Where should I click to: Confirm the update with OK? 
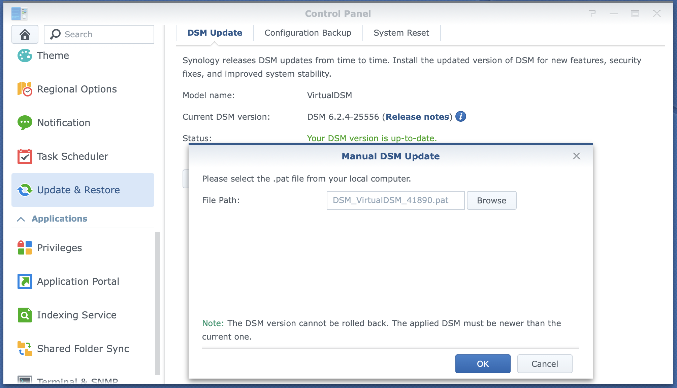pyautogui.click(x=483, y=364)
